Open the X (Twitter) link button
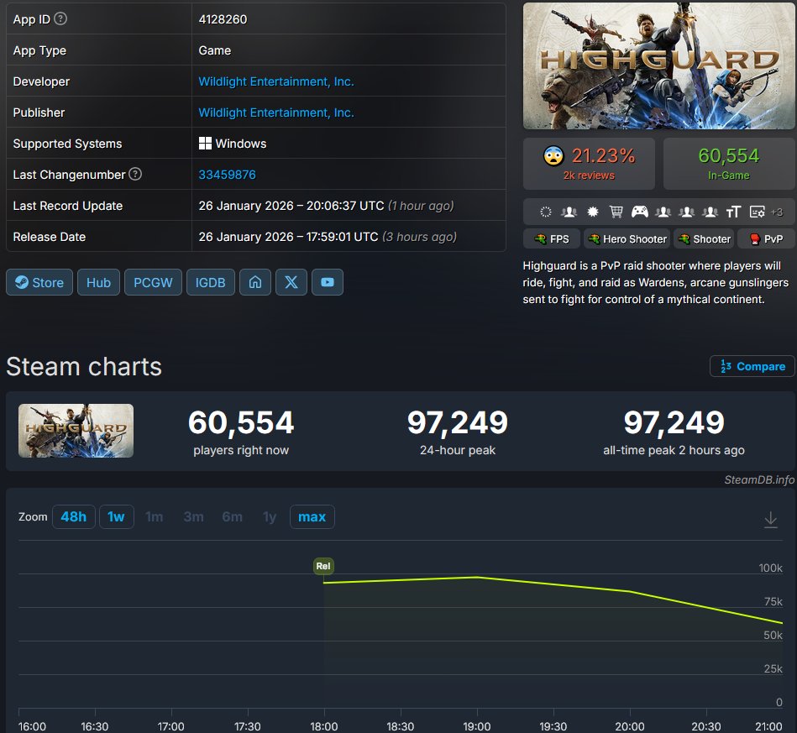This screenshot has width=797, height=733. [x=291, y=282]
